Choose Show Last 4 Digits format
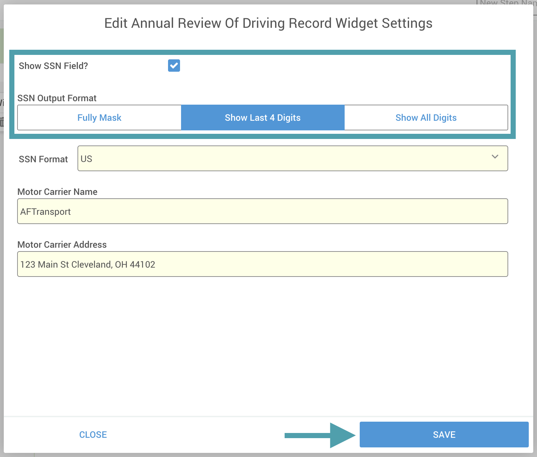This screenshot has width=537, height=457. 263,118
